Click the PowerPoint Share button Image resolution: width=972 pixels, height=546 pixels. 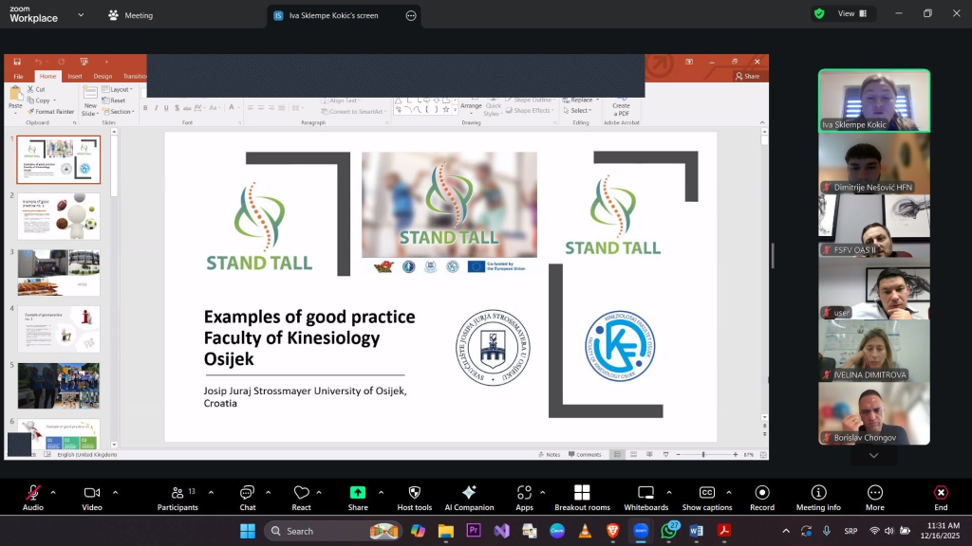tap(747, 76)
